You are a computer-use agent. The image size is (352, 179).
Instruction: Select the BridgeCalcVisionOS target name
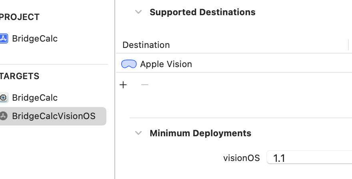pyautogui.click(x=54, y=116)
